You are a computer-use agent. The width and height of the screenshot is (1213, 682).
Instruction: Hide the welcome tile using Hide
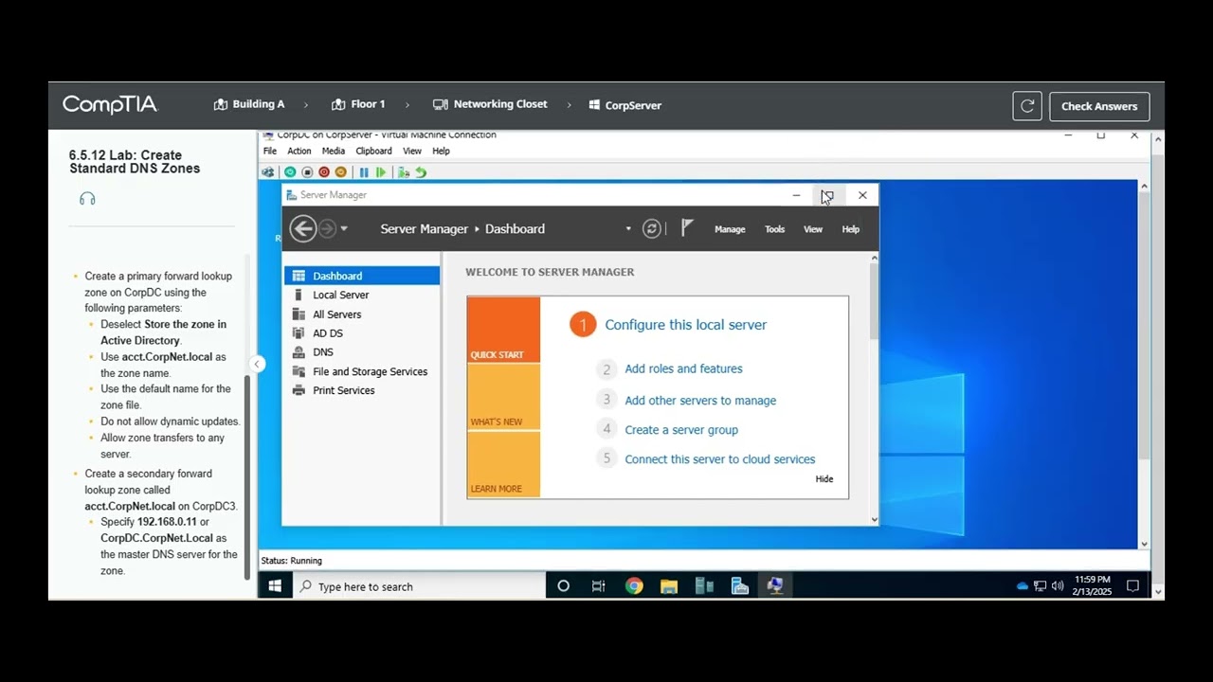pyautogui.click(x=824, y=479)
